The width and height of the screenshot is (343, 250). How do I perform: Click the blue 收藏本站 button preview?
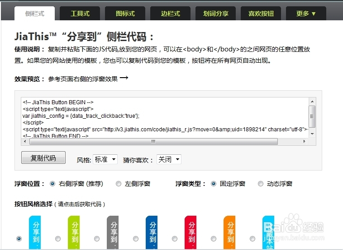tap(268, 232)
